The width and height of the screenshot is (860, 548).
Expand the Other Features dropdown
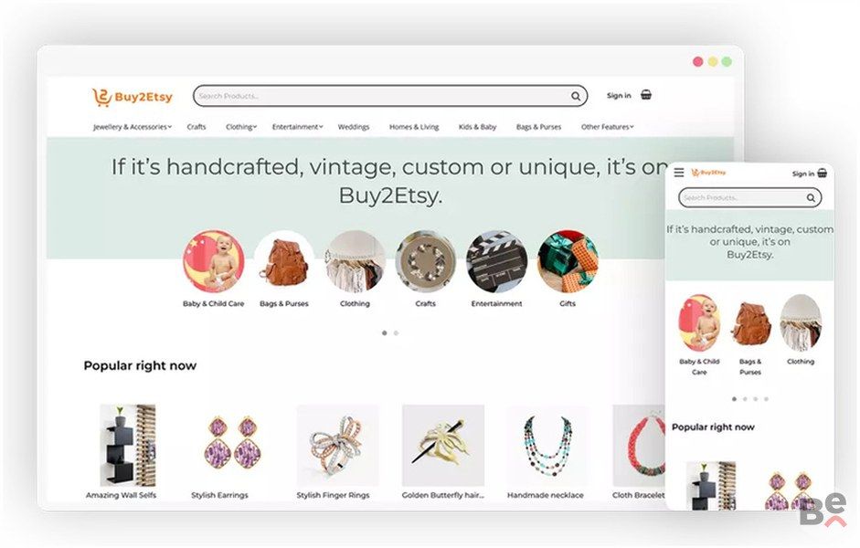click(607, 127)
